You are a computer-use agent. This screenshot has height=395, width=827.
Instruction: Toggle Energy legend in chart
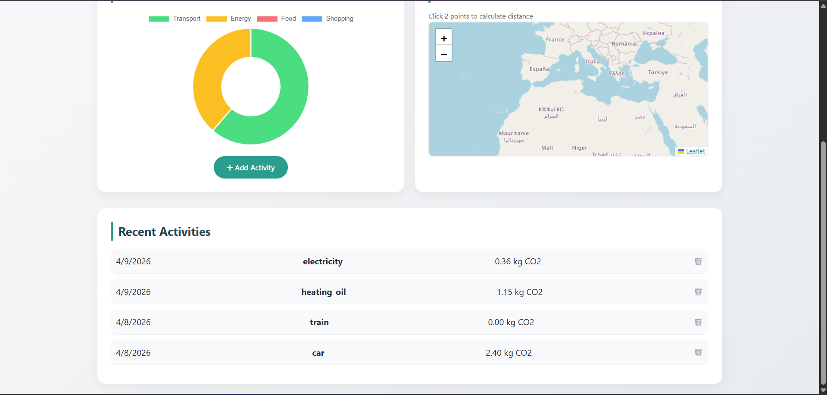click(228, 19)
